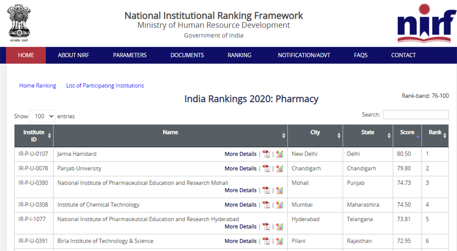Click graph icon for Panjab University row

point(280,169)
